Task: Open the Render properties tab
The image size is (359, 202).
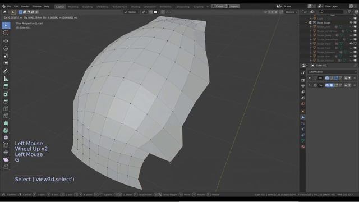Action: click(x=303, y=80)
